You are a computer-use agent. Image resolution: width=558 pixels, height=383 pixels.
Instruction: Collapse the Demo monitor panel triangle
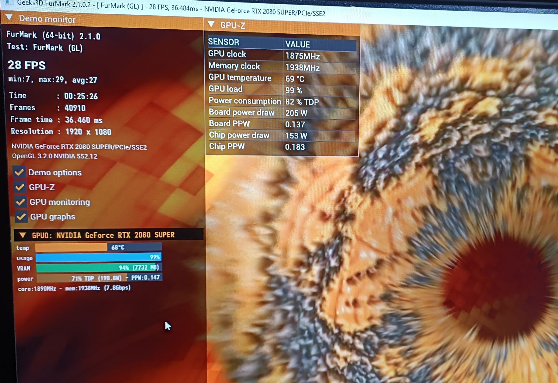pyautogui.click(x=9, y=17)
